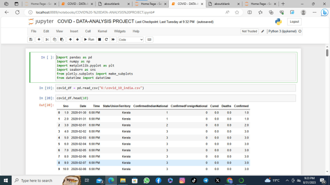Viewport: 330px width, 185px height.
Task: Open the File menu
Action: 33,31
